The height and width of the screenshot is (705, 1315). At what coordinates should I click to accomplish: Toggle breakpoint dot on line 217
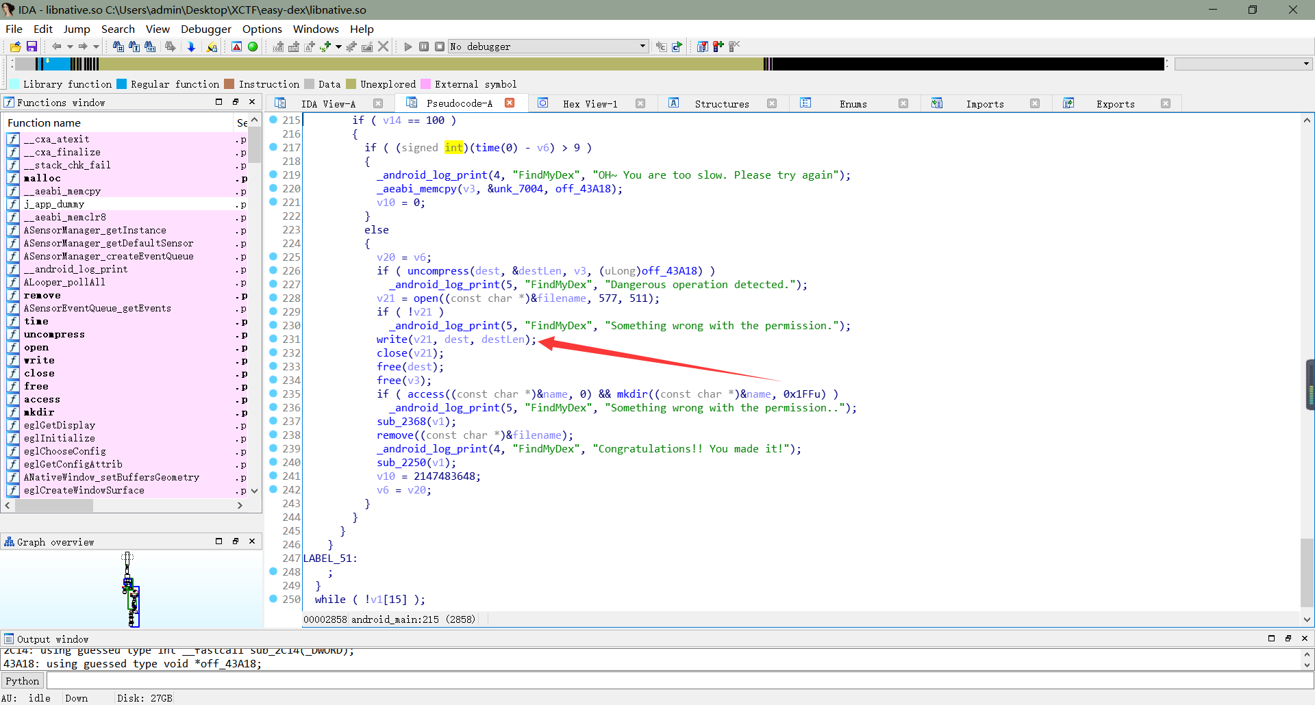pyautogui.click(x=273, y=147)
